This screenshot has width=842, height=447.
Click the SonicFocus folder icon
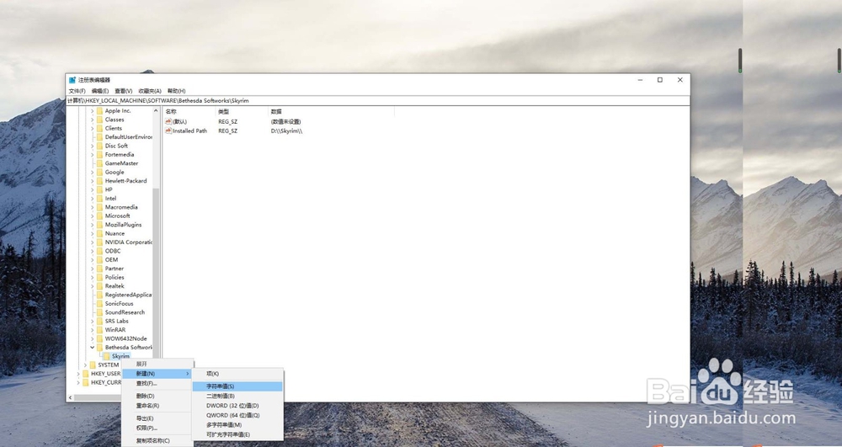point(100,304)
